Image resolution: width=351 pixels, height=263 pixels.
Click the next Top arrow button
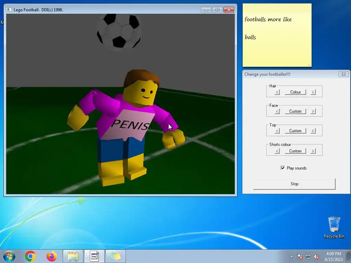coord(313,131)
